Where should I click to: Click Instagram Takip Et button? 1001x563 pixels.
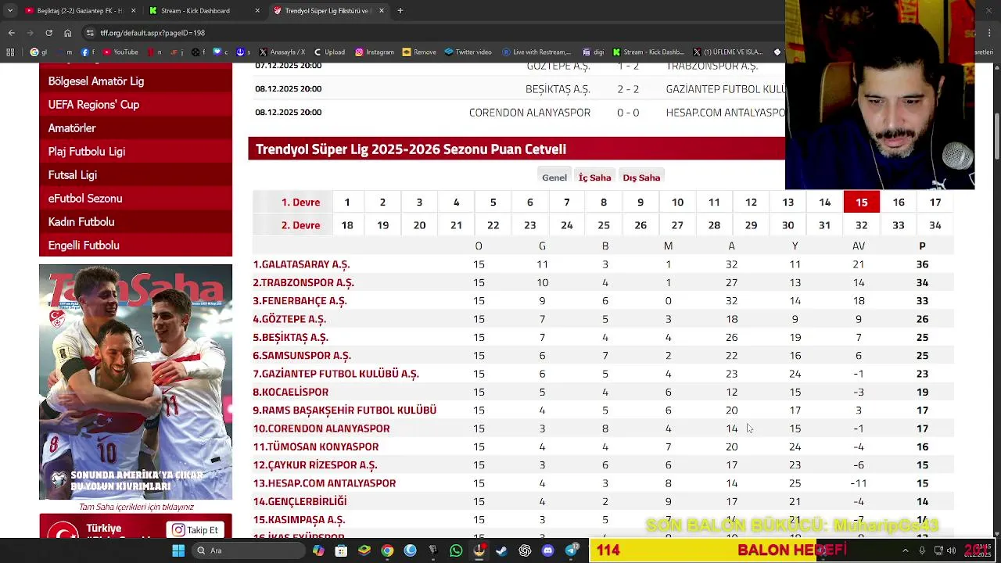point(196,530)
